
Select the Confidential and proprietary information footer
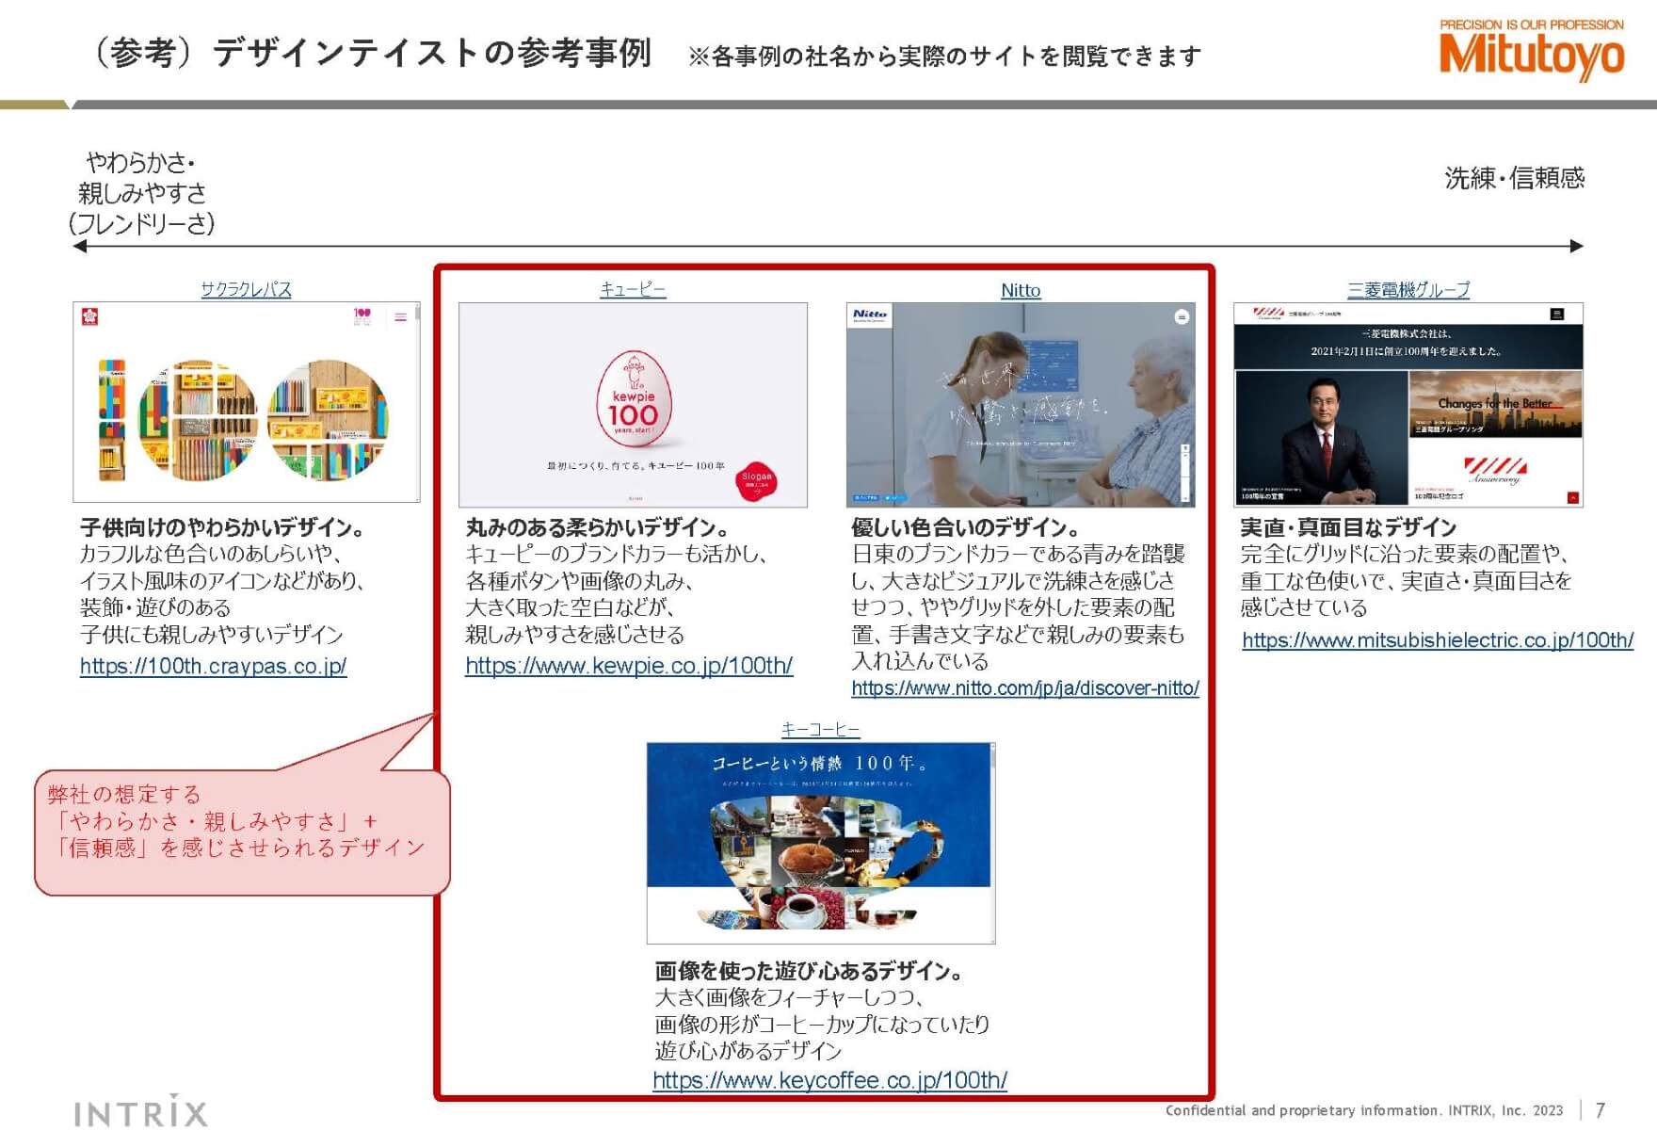1364,1110
